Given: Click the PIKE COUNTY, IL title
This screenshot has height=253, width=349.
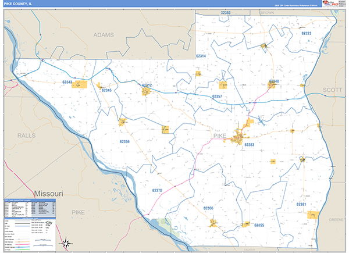Looking at the screenshot, I should [x=21, y=4].
